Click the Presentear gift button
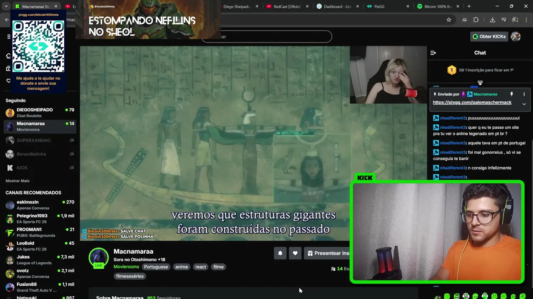The width and height of the screenshot is (533, 299). (328, 253)
